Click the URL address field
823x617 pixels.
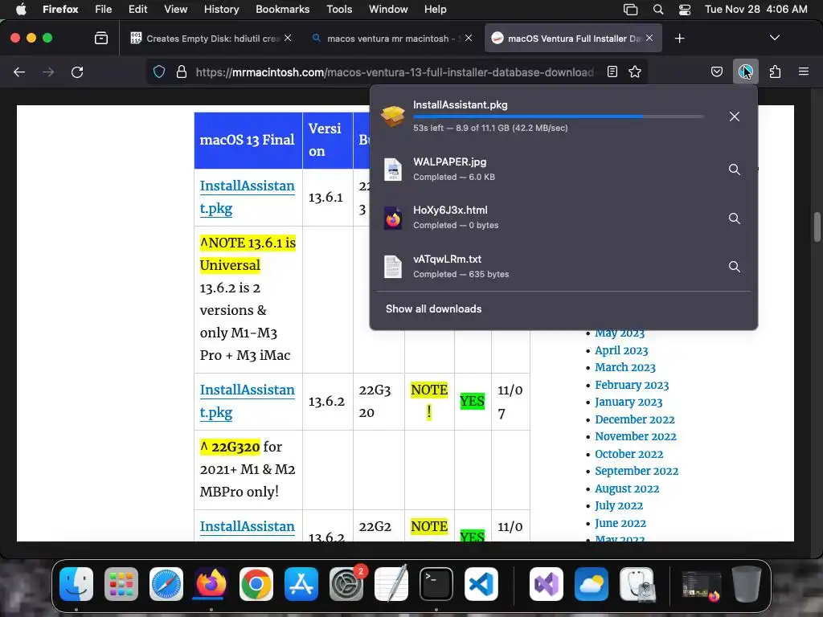(x=394, y=72)
